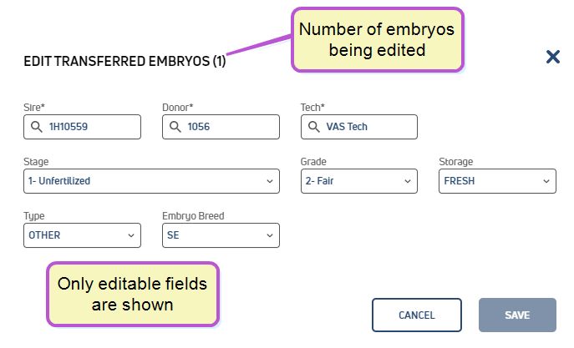Open the Stage dropdown showing 1- Unfertilized

coord(151,181)
